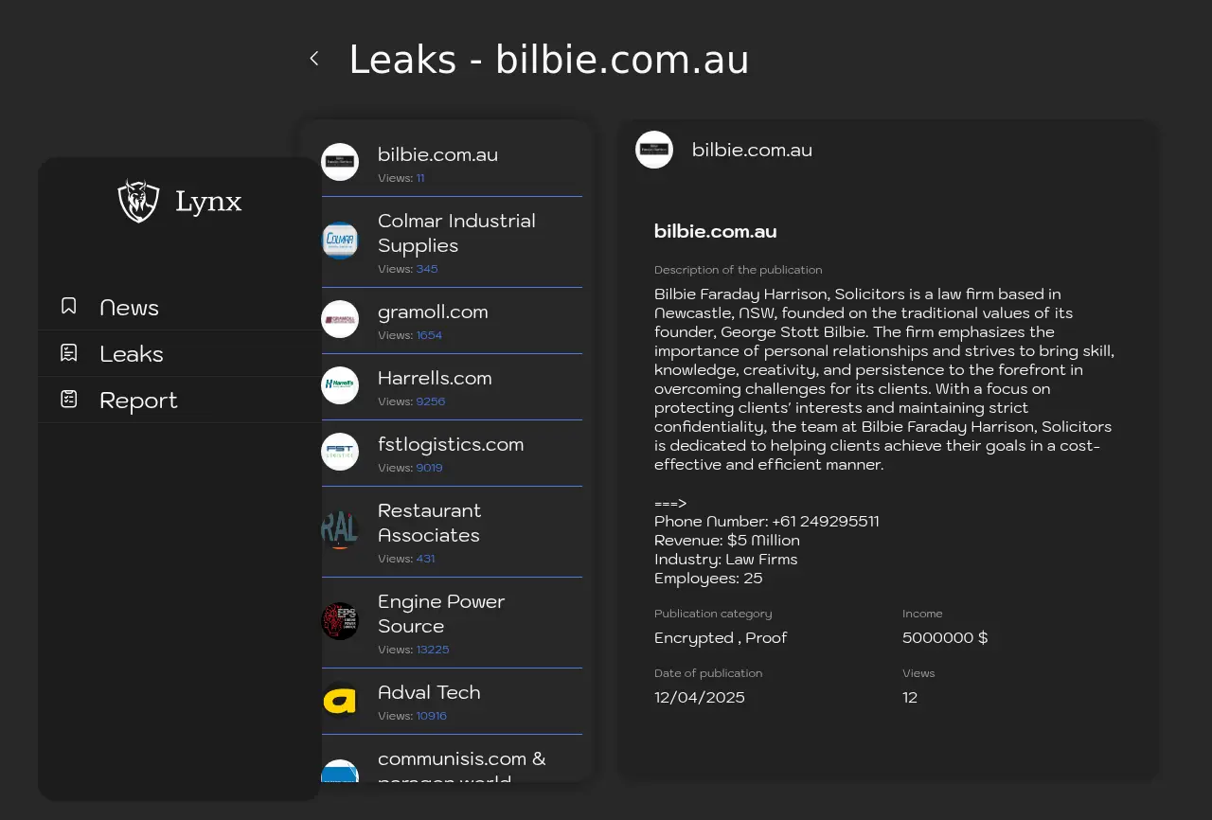Click the Restaurant Associates RAL logo
The image size is (1212, 820).
(340, 530)
